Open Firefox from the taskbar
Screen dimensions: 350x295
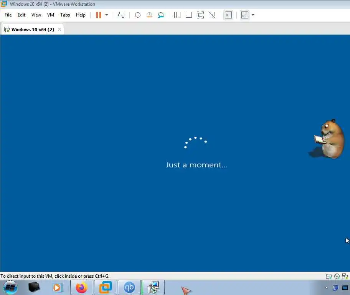82,287
